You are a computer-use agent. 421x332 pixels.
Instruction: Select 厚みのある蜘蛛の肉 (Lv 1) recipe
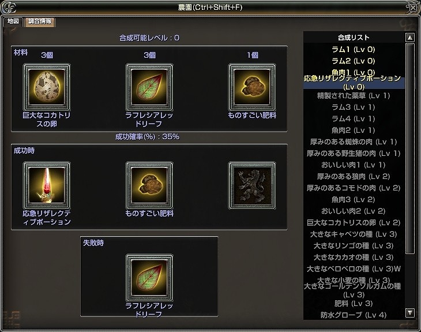[354, 141]
